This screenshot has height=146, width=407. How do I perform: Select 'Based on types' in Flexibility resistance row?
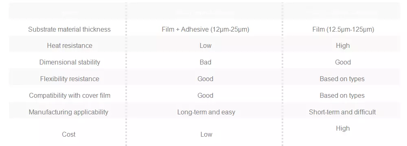tap(342, 79)
